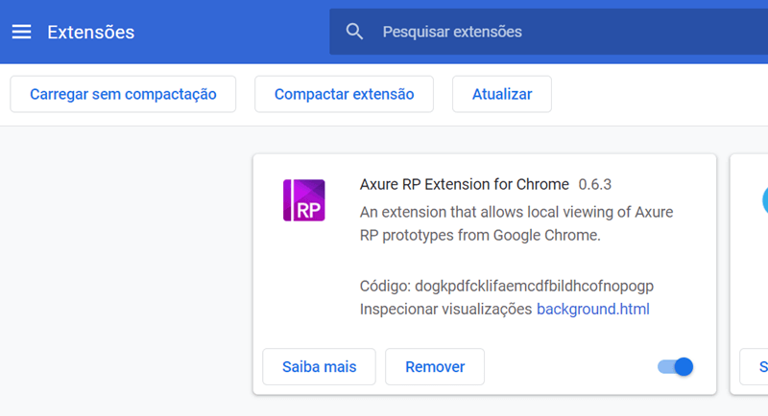
Task: Click the extension ID dogkpdfcklifaemcdfbildhcofnopogp
Action: 535,286
